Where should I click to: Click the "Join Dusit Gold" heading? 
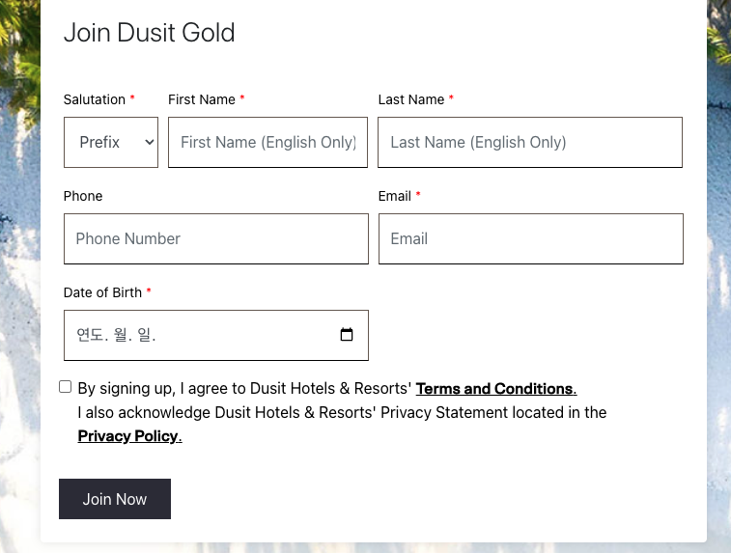[x=149, y=33]
